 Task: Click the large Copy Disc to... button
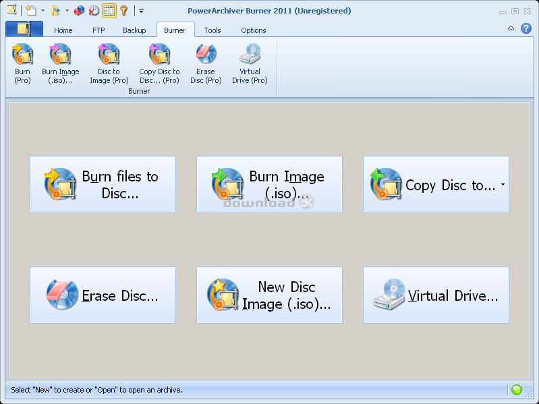coord(436,185)
